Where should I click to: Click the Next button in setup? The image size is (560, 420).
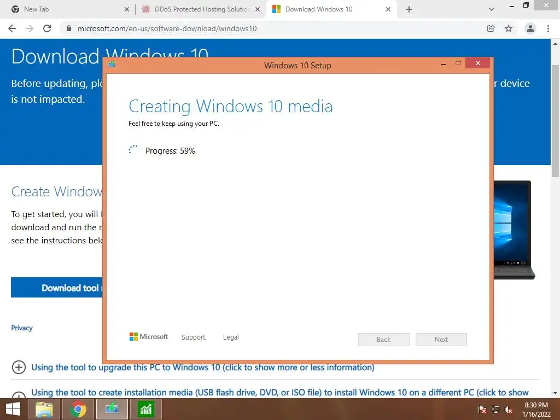[x=441, y=340]
